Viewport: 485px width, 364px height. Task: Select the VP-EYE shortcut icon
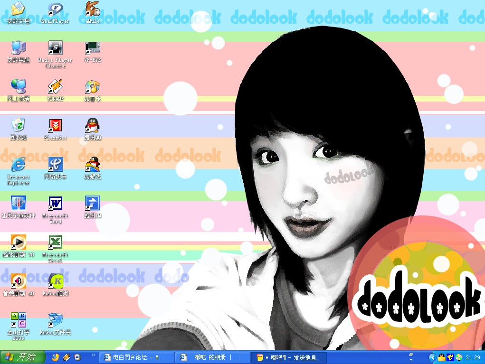(93, 48)
